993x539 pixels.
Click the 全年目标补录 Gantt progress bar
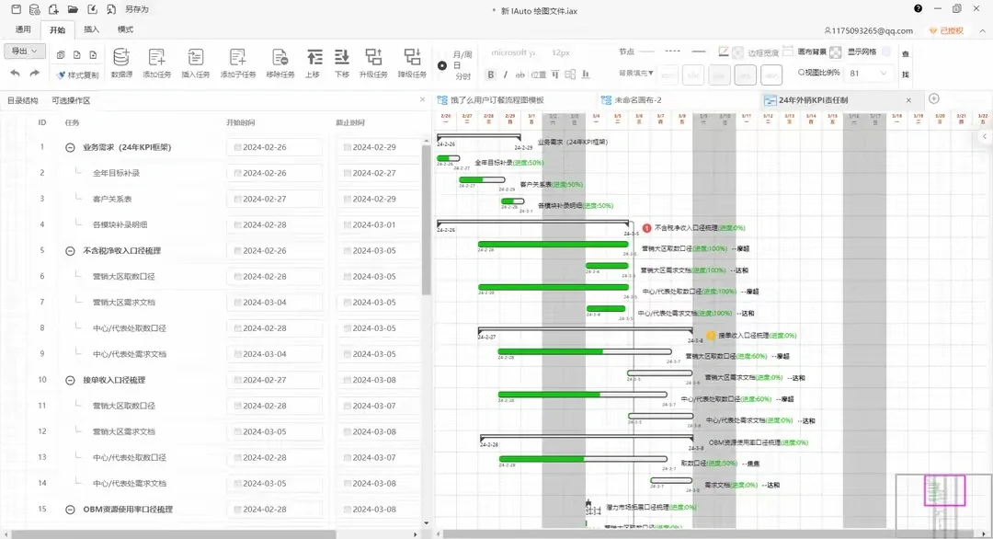click(449, 158)
